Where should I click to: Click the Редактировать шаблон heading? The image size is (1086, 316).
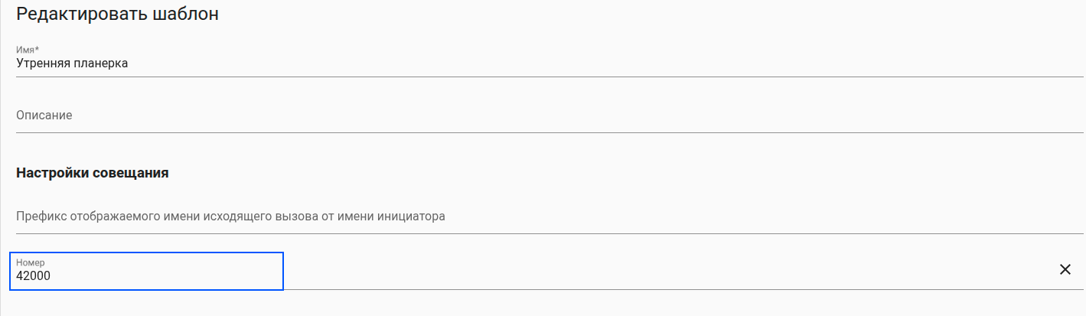point(117,14)
